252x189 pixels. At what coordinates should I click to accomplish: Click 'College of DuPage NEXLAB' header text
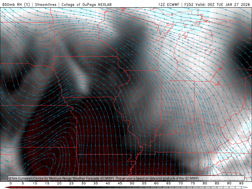click(x=86, y=4)
